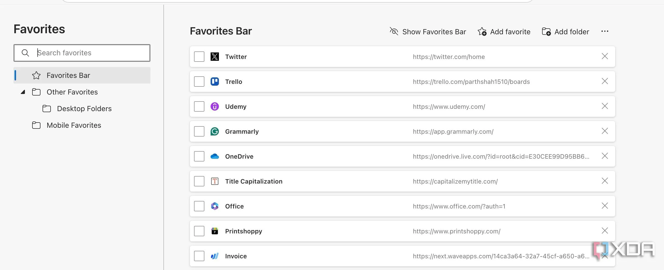Click the www.udemy.com URL
664x270 pixels.
point(449,106)
